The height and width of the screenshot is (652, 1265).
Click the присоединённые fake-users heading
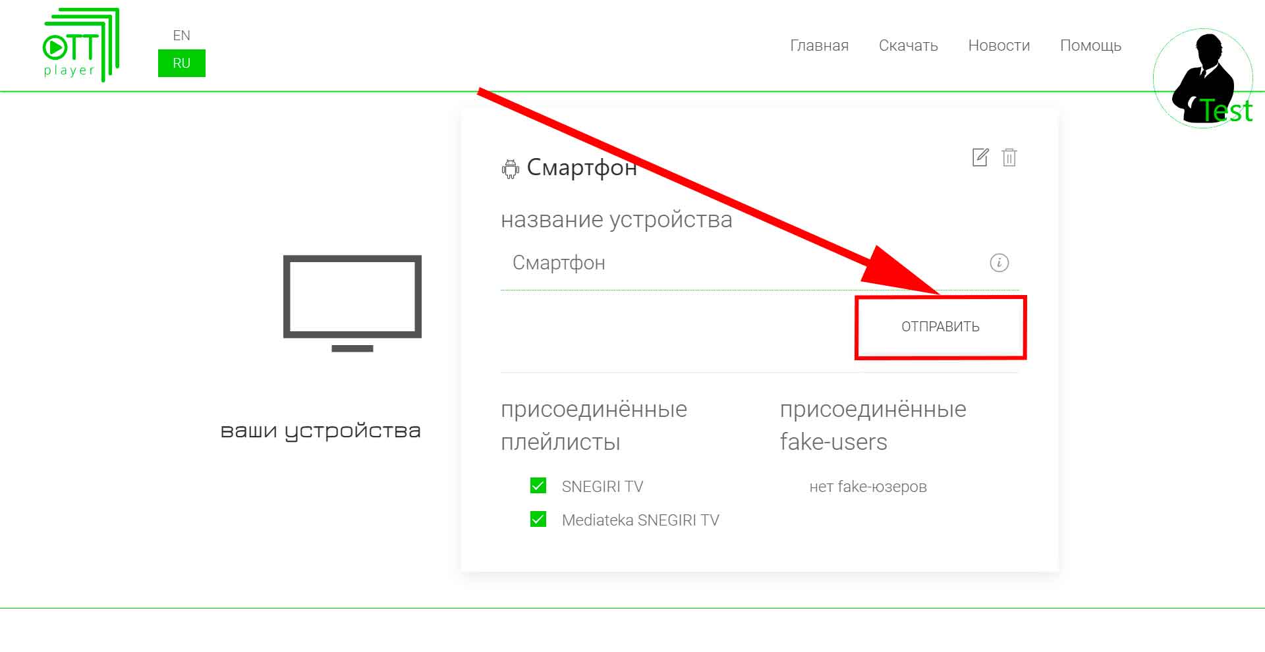pyautogui.click(x=873, y=425)
